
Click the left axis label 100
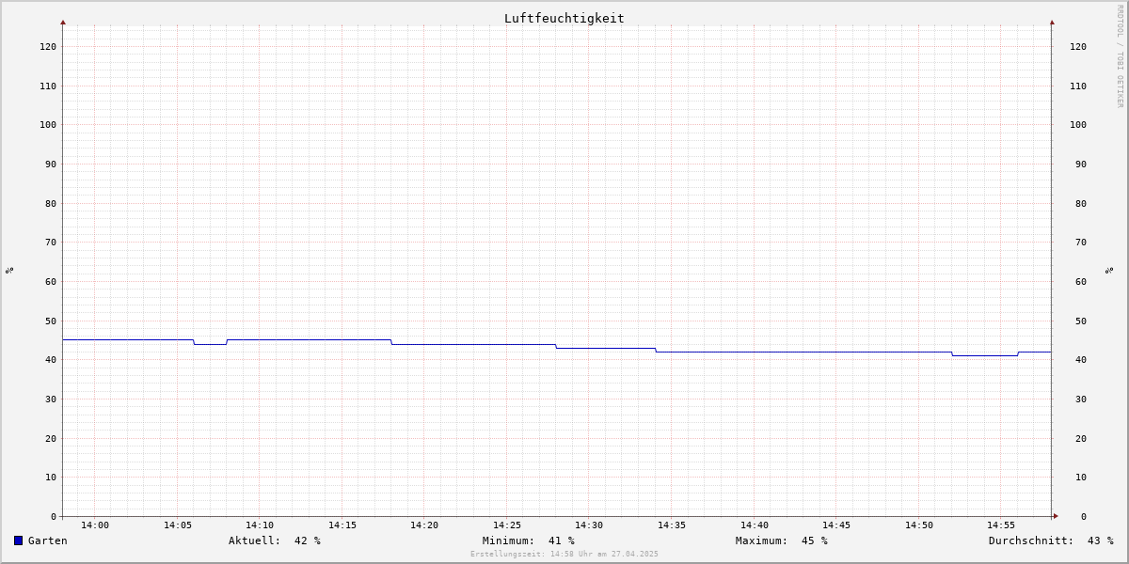tap(48, 125)
